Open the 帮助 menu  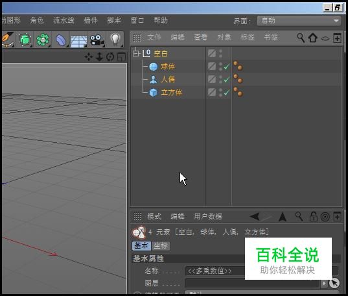[161, 21]
